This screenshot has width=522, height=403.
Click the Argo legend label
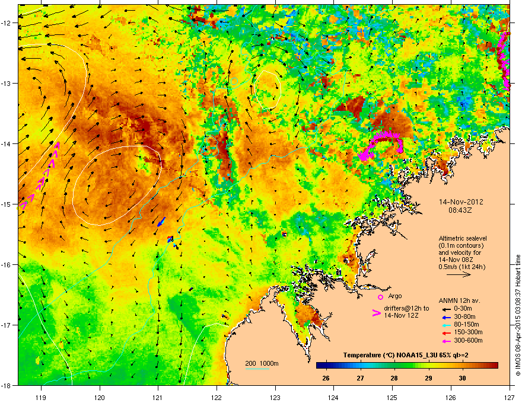coord(395,296)
